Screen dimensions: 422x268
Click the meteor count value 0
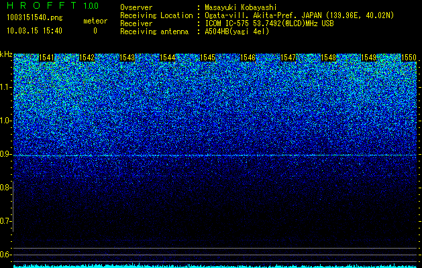point(95,31)
